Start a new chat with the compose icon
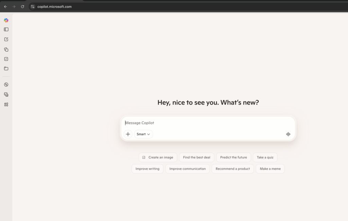348x221 pixels. pyautogui.click(x=6, y=39)
